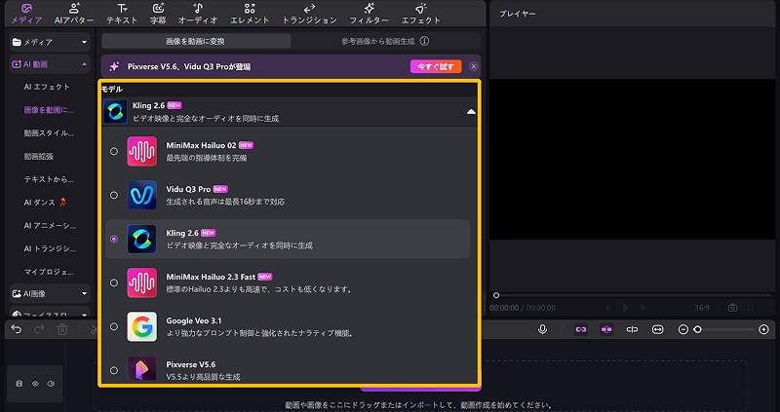
Task: Click the player fullscreen icon
Action: pos(768,308)
